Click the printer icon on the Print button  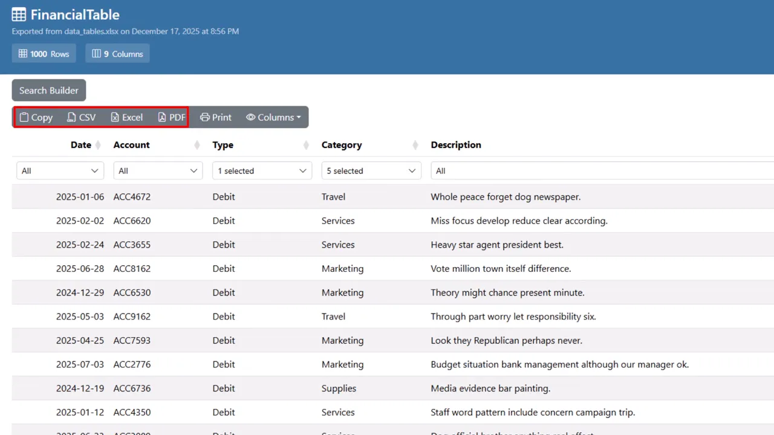pos(205,117)
